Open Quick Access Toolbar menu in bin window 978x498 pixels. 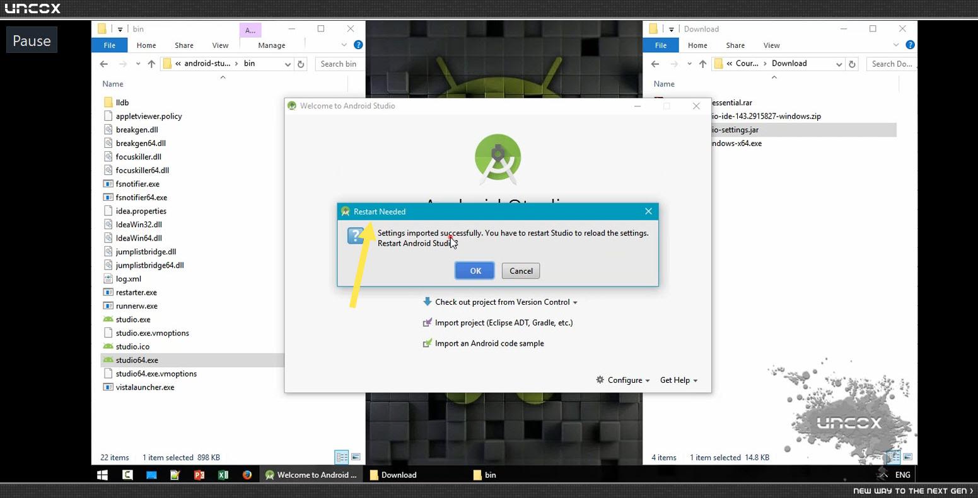click(x=120, y=29)
